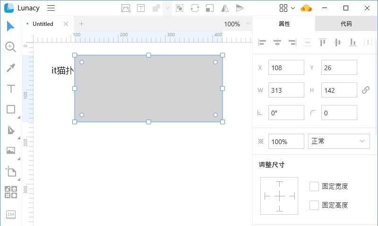This screenshot has width=378, height=226.
Task: Close the Untitled document tab
Action: pyautogui.click(x=66, y=24)
